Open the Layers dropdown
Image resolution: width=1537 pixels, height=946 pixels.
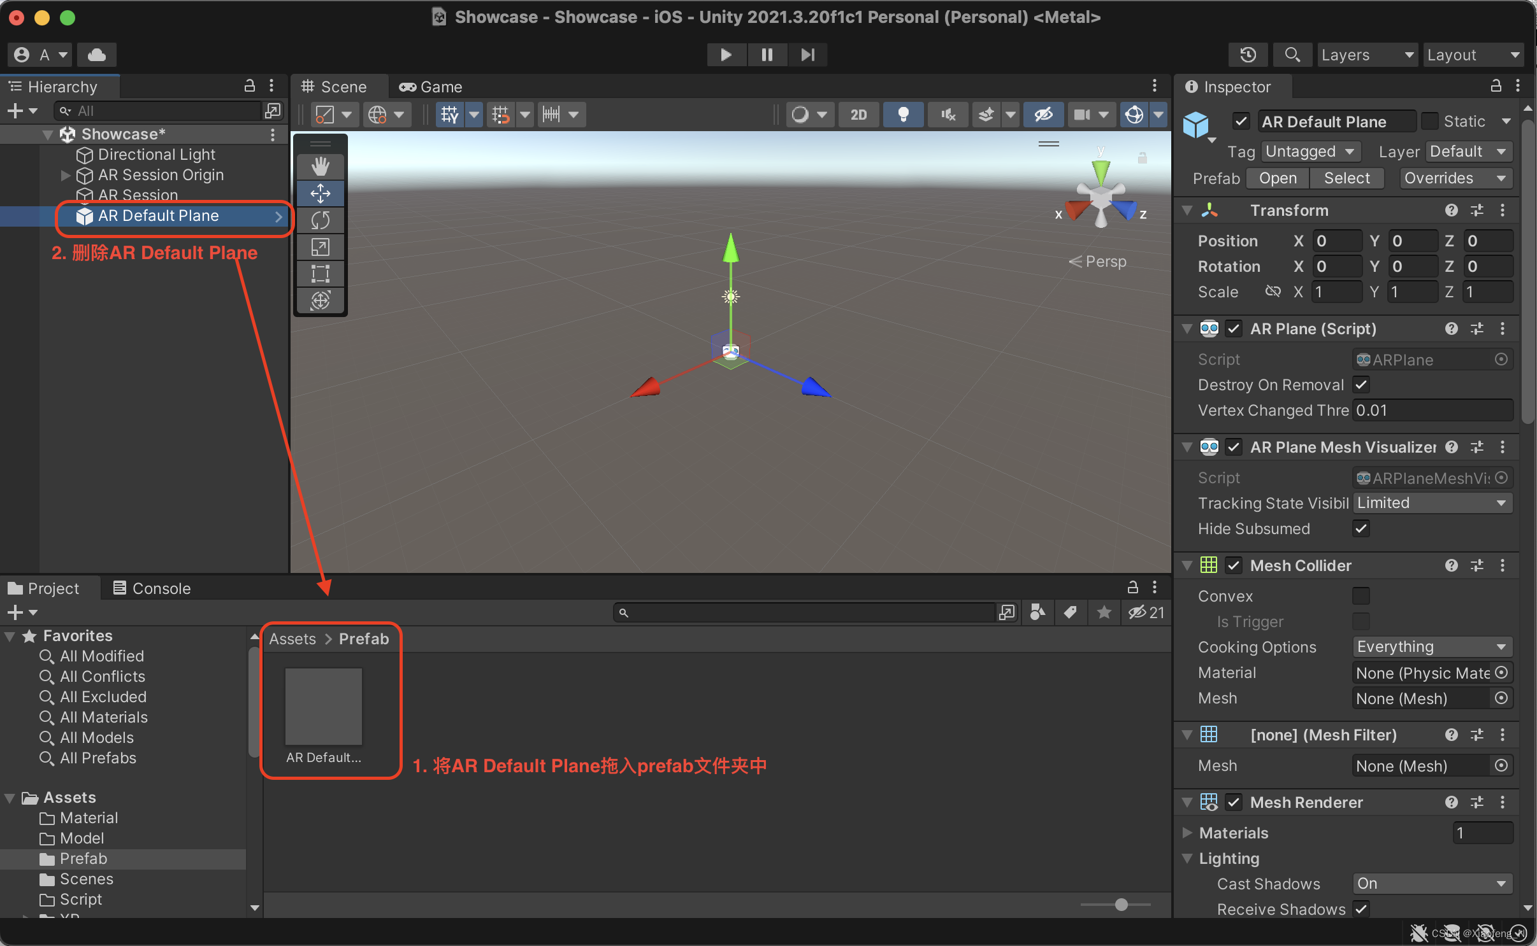point(1366,55)
